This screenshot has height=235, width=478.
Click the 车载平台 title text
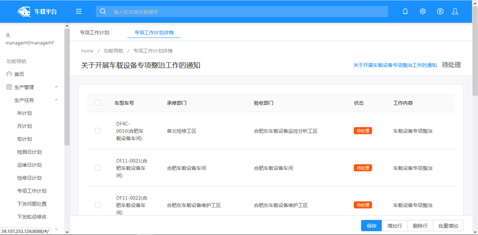tap(45, 12)
